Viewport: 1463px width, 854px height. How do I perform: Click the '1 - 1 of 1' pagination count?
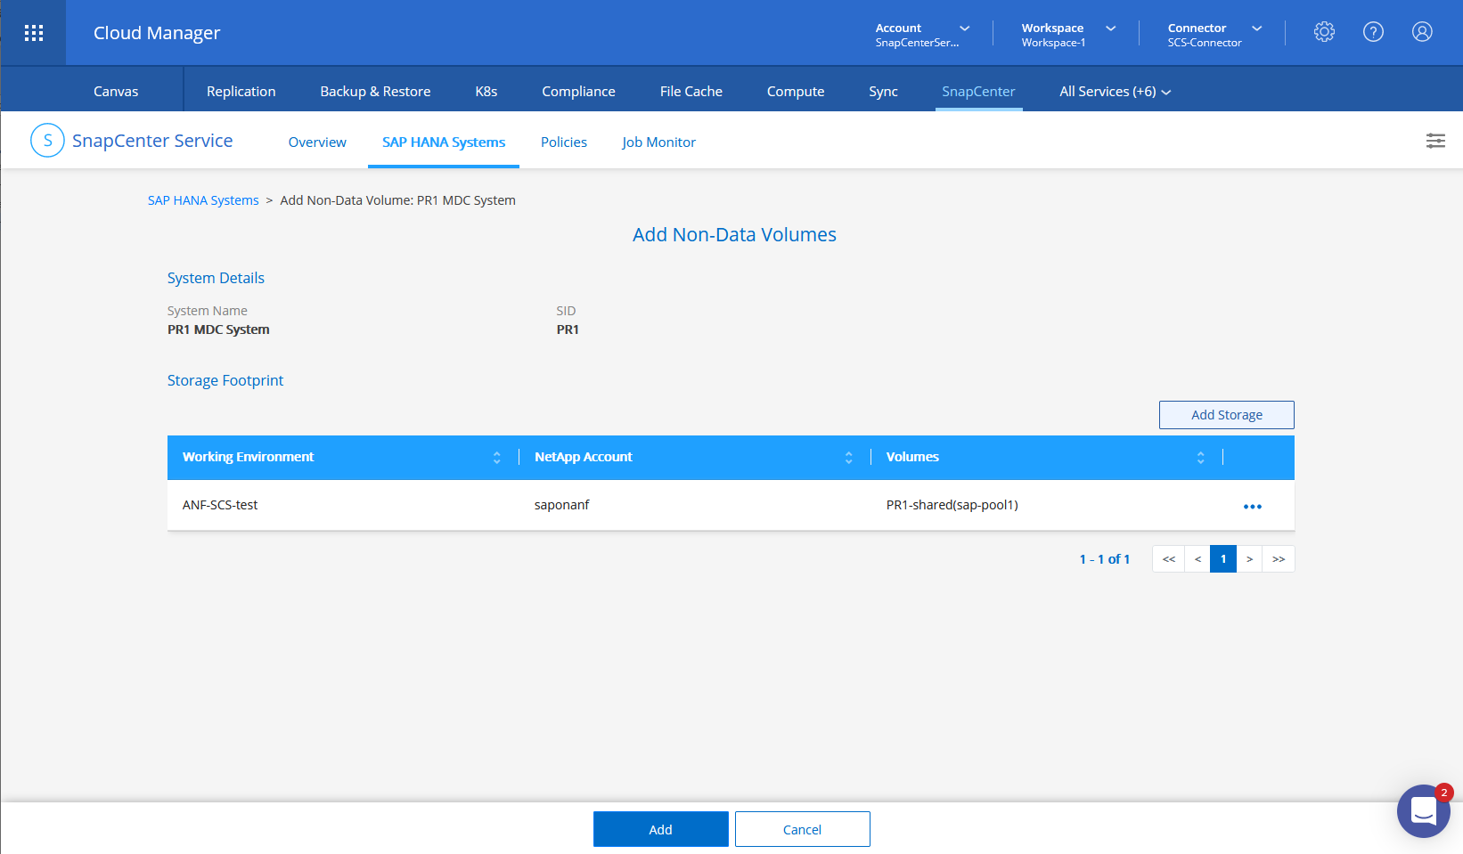[x=1105, y=559]
